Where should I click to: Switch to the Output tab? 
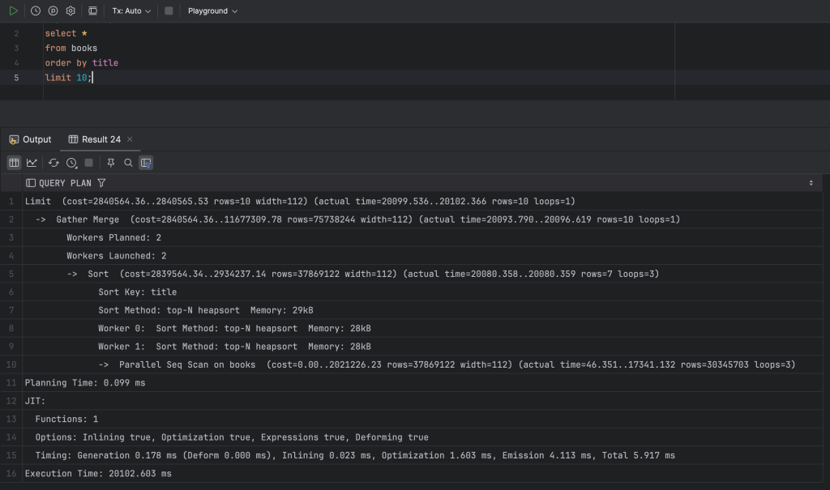[x=31, y=139]
